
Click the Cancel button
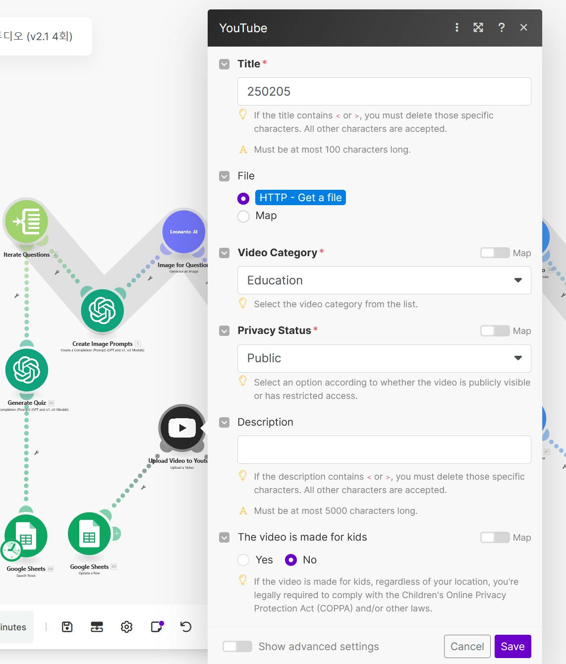(467, 646)
